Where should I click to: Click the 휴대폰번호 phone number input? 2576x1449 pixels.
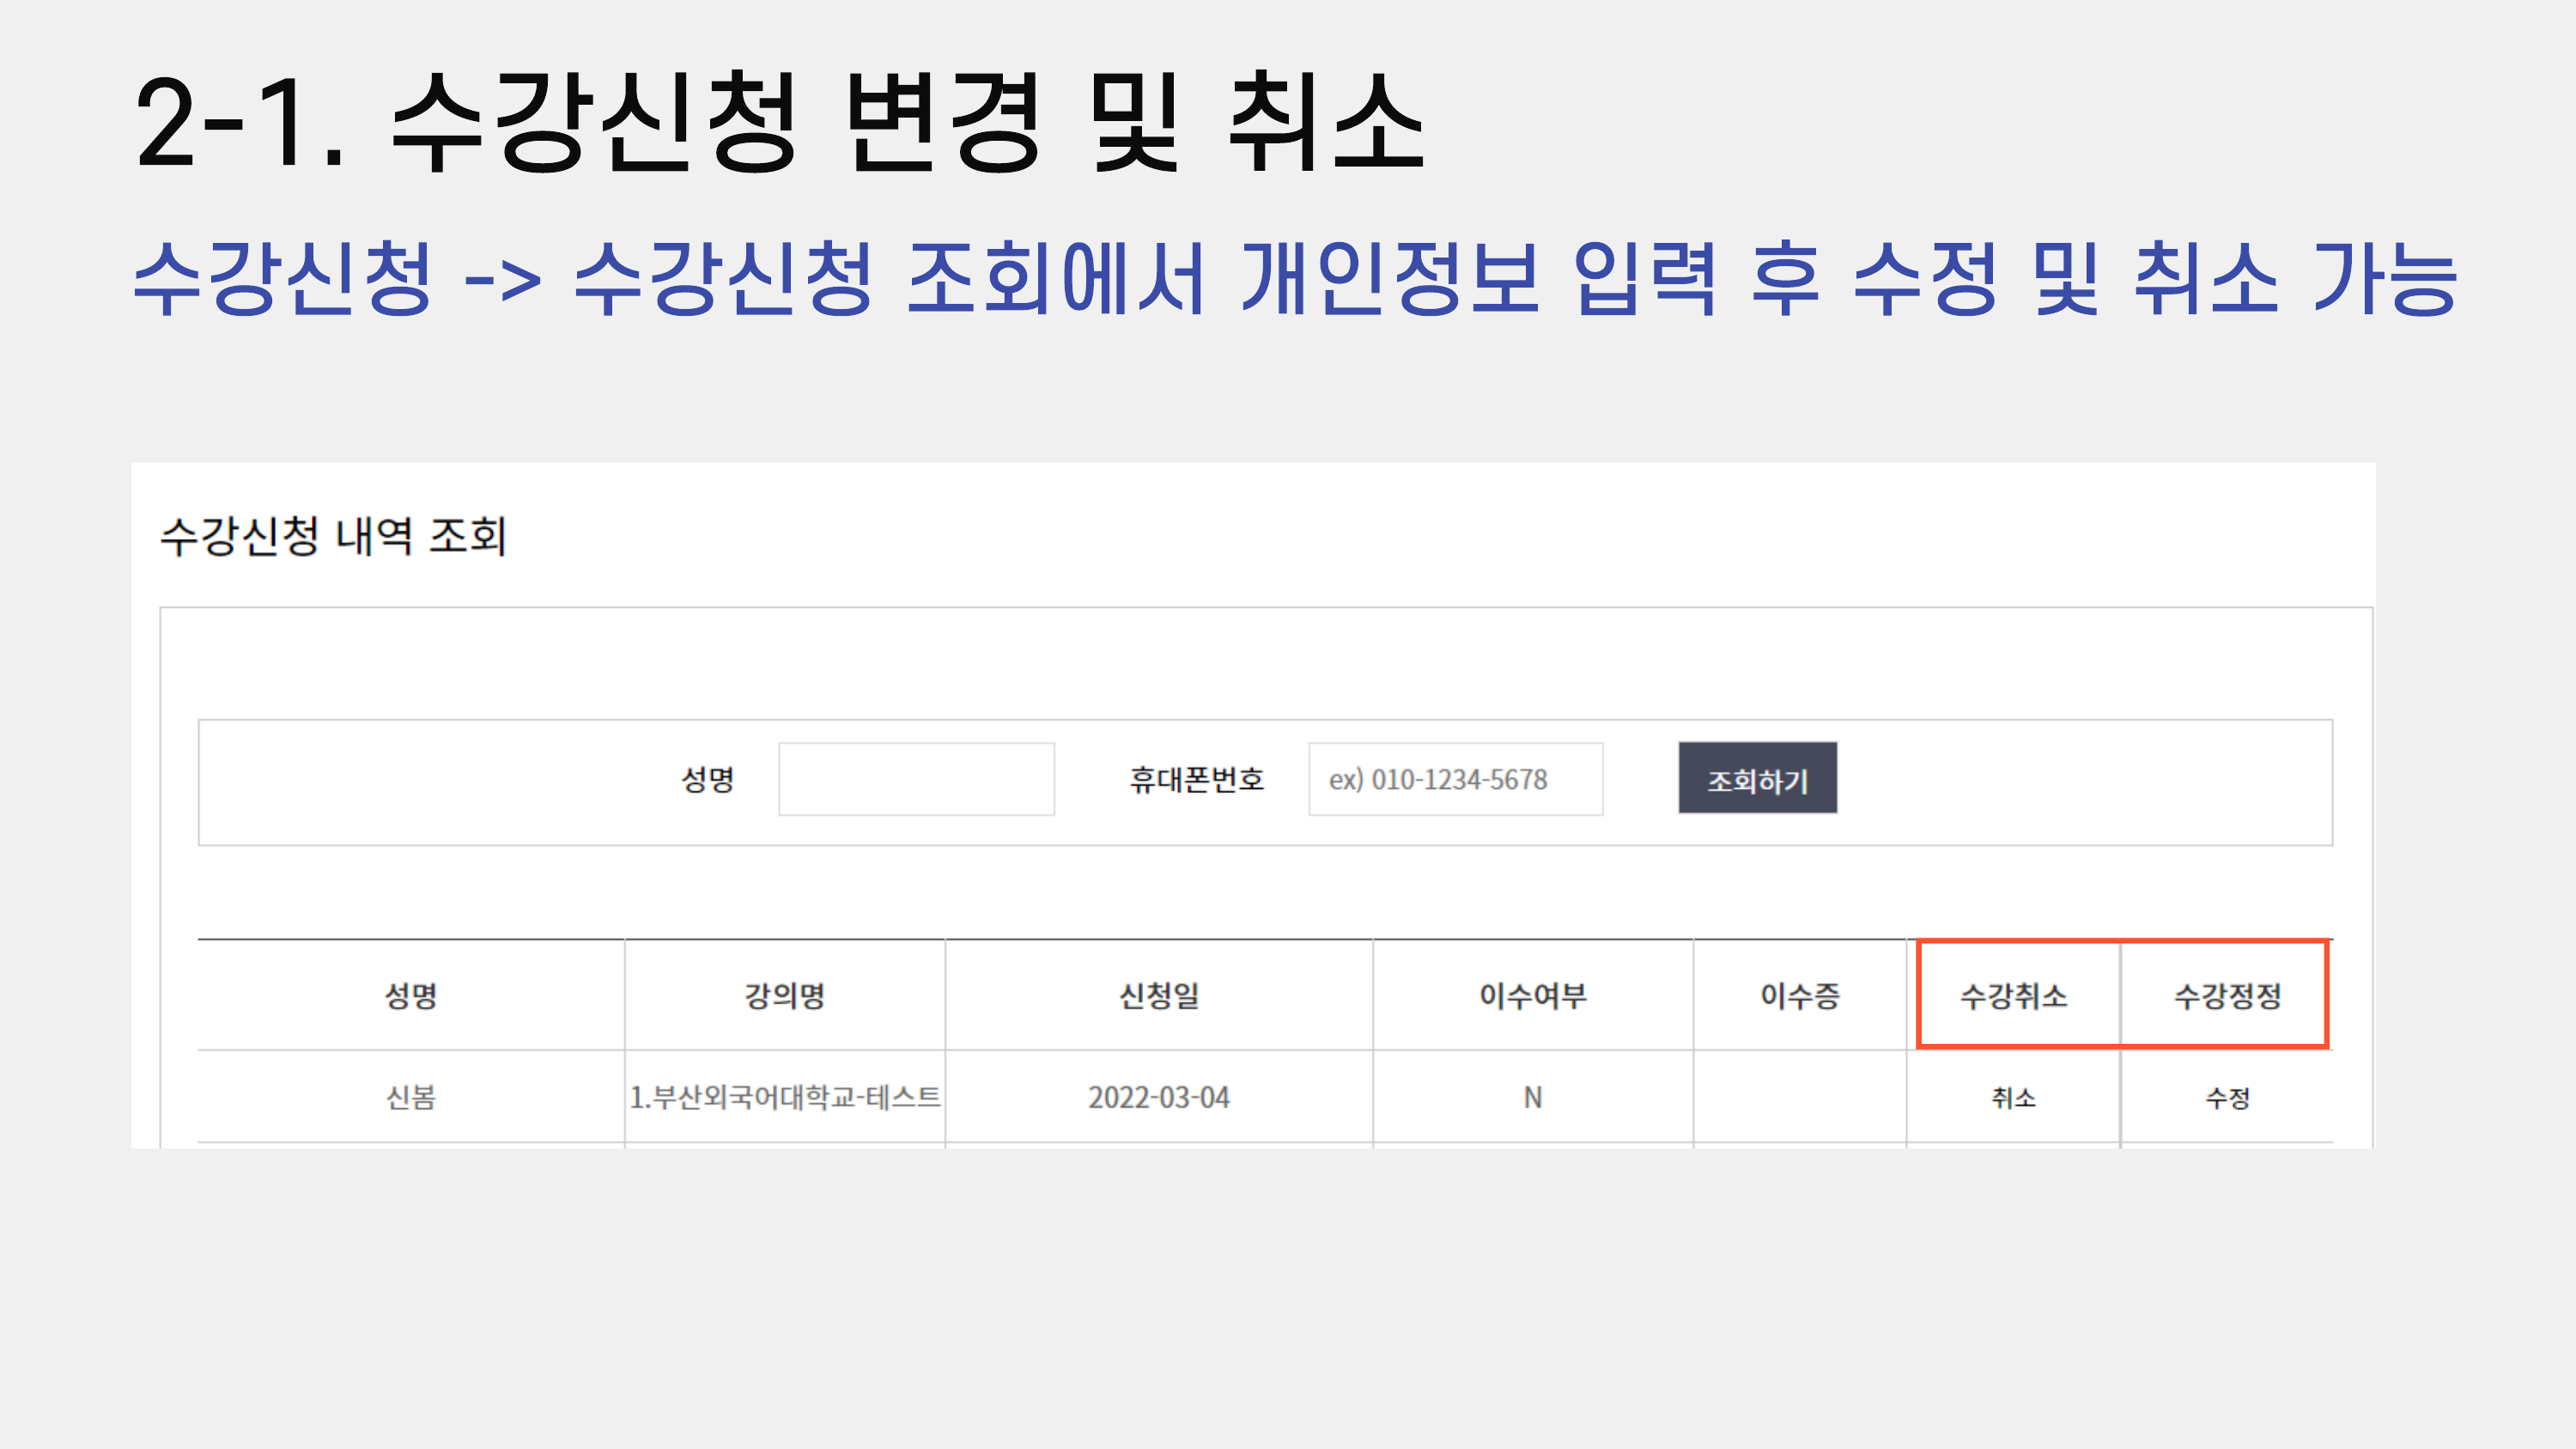pos(1455,778)
